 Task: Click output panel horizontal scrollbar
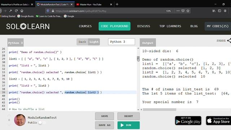coord(160,109)
